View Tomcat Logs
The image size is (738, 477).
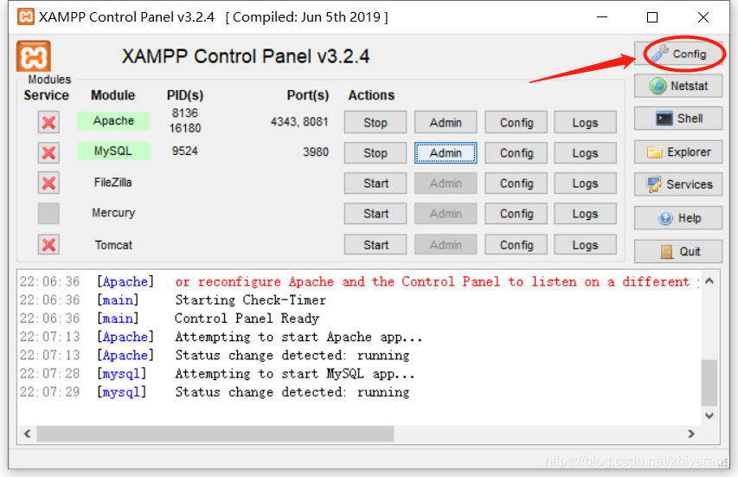click(x=585, y=245)
